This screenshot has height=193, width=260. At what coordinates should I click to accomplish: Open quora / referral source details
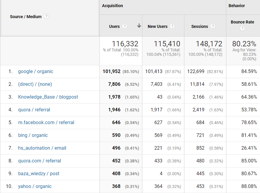point(34,110)
